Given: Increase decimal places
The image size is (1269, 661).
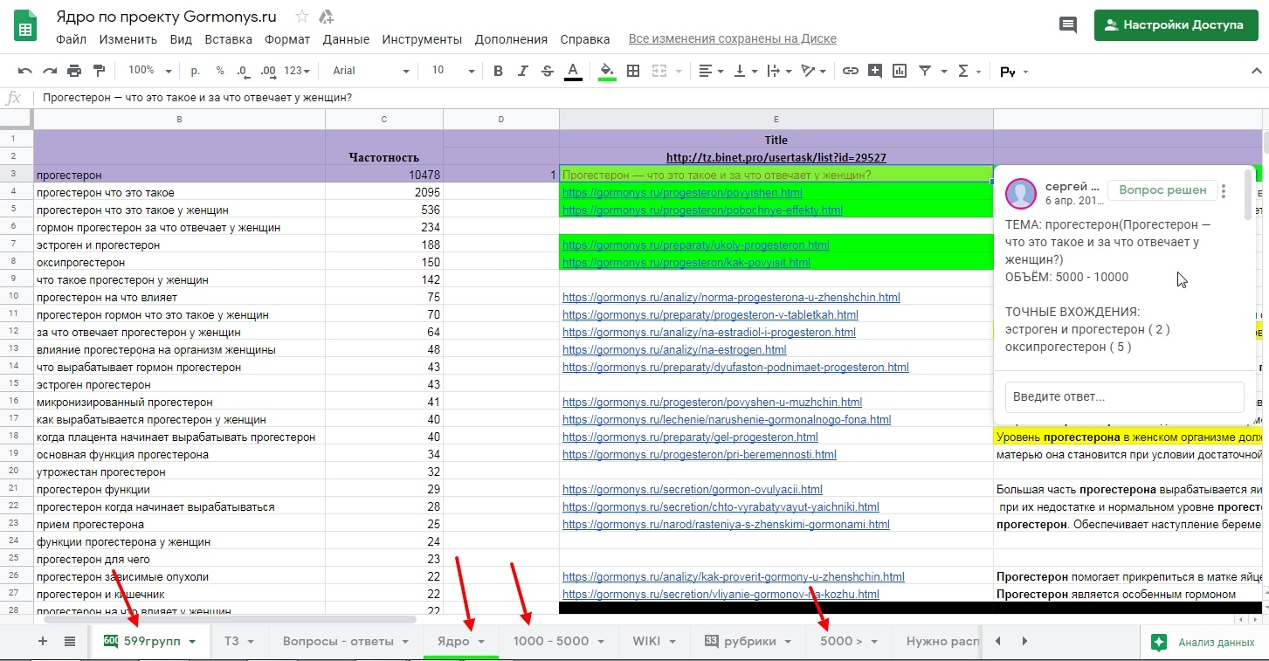Looking at the screenshot, I should coord(267,71).
